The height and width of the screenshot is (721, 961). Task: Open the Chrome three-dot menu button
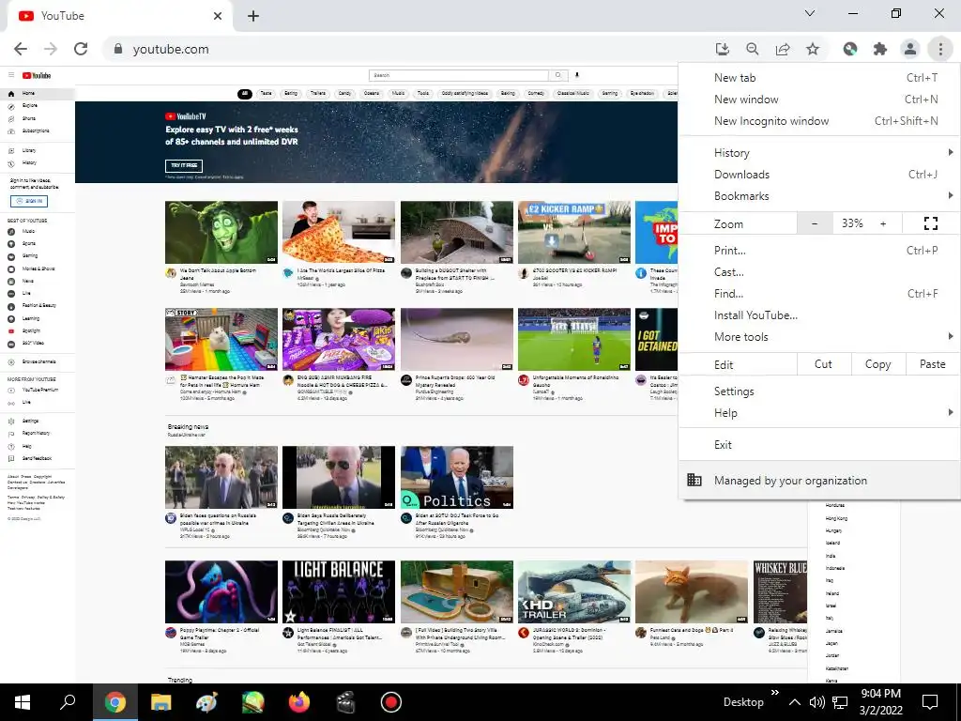940,49
